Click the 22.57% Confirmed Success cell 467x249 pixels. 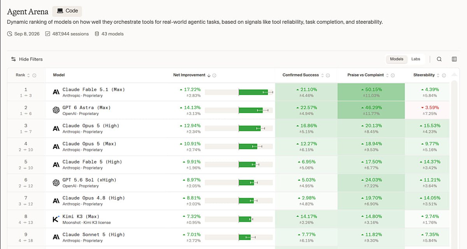[x=306, y=110]
